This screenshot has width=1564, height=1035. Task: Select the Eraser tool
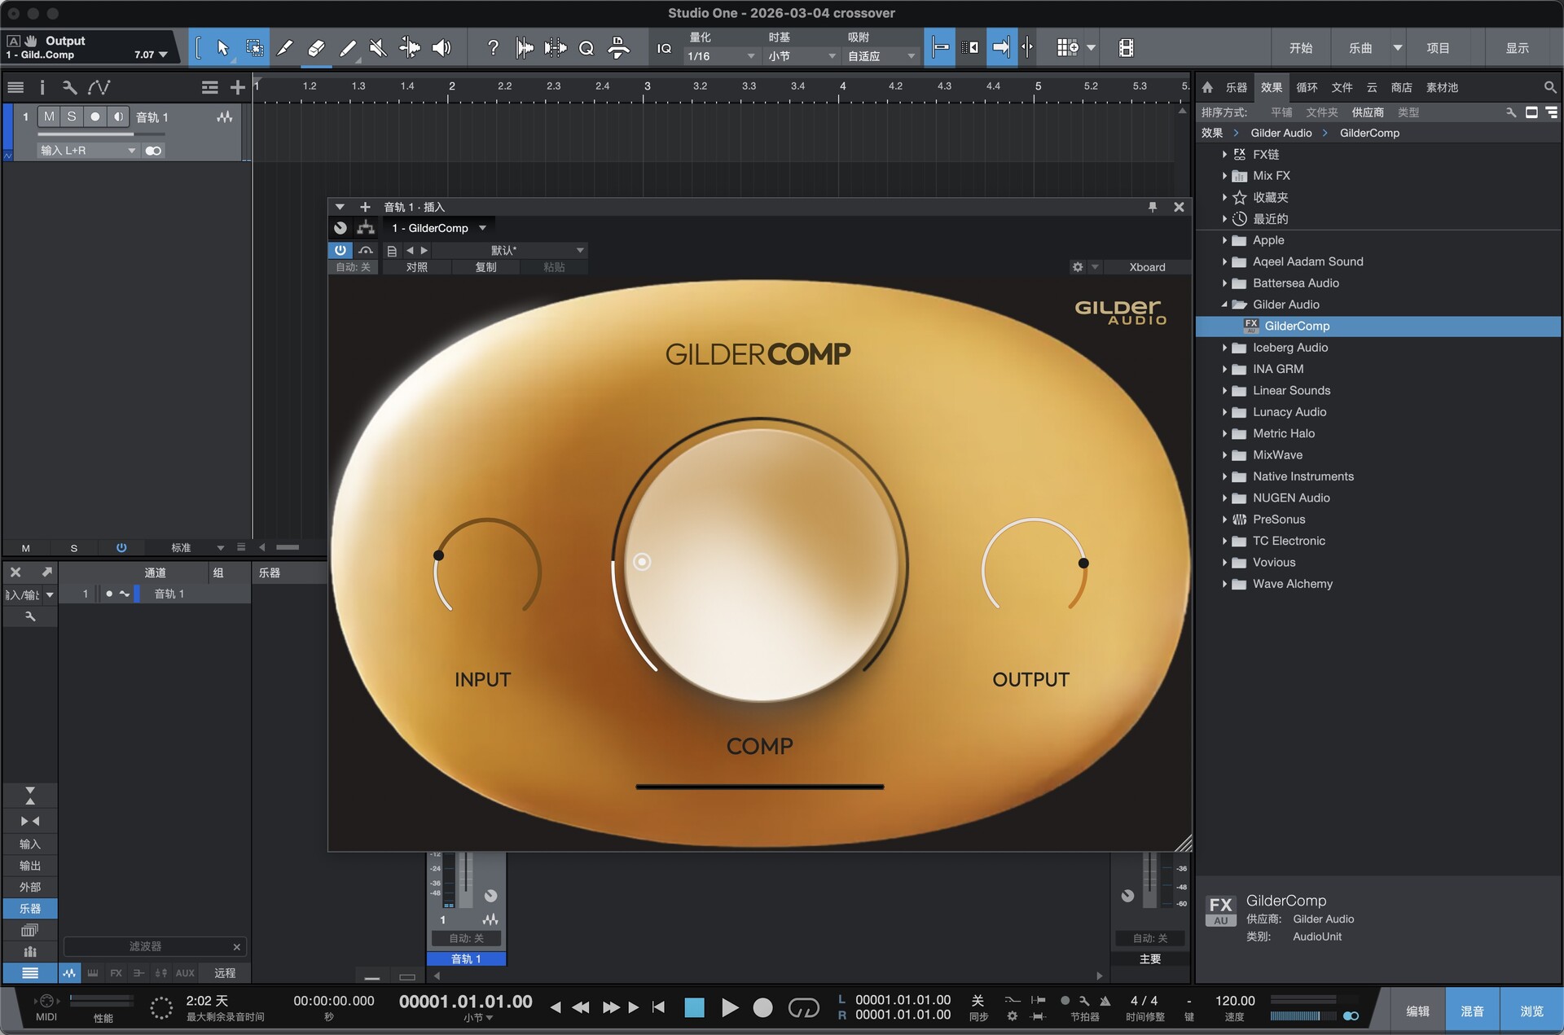315,47
